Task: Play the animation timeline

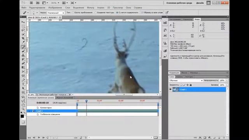Action: click(x=39, y=138)
